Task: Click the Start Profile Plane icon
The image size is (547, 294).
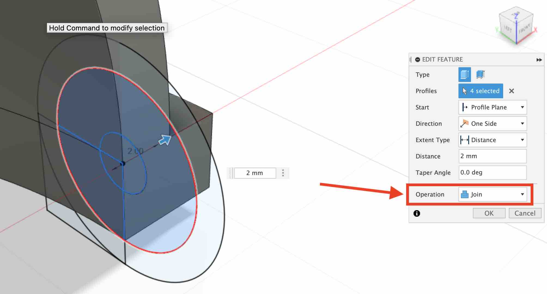Action: pyautogui.click(x=465, y=107)
